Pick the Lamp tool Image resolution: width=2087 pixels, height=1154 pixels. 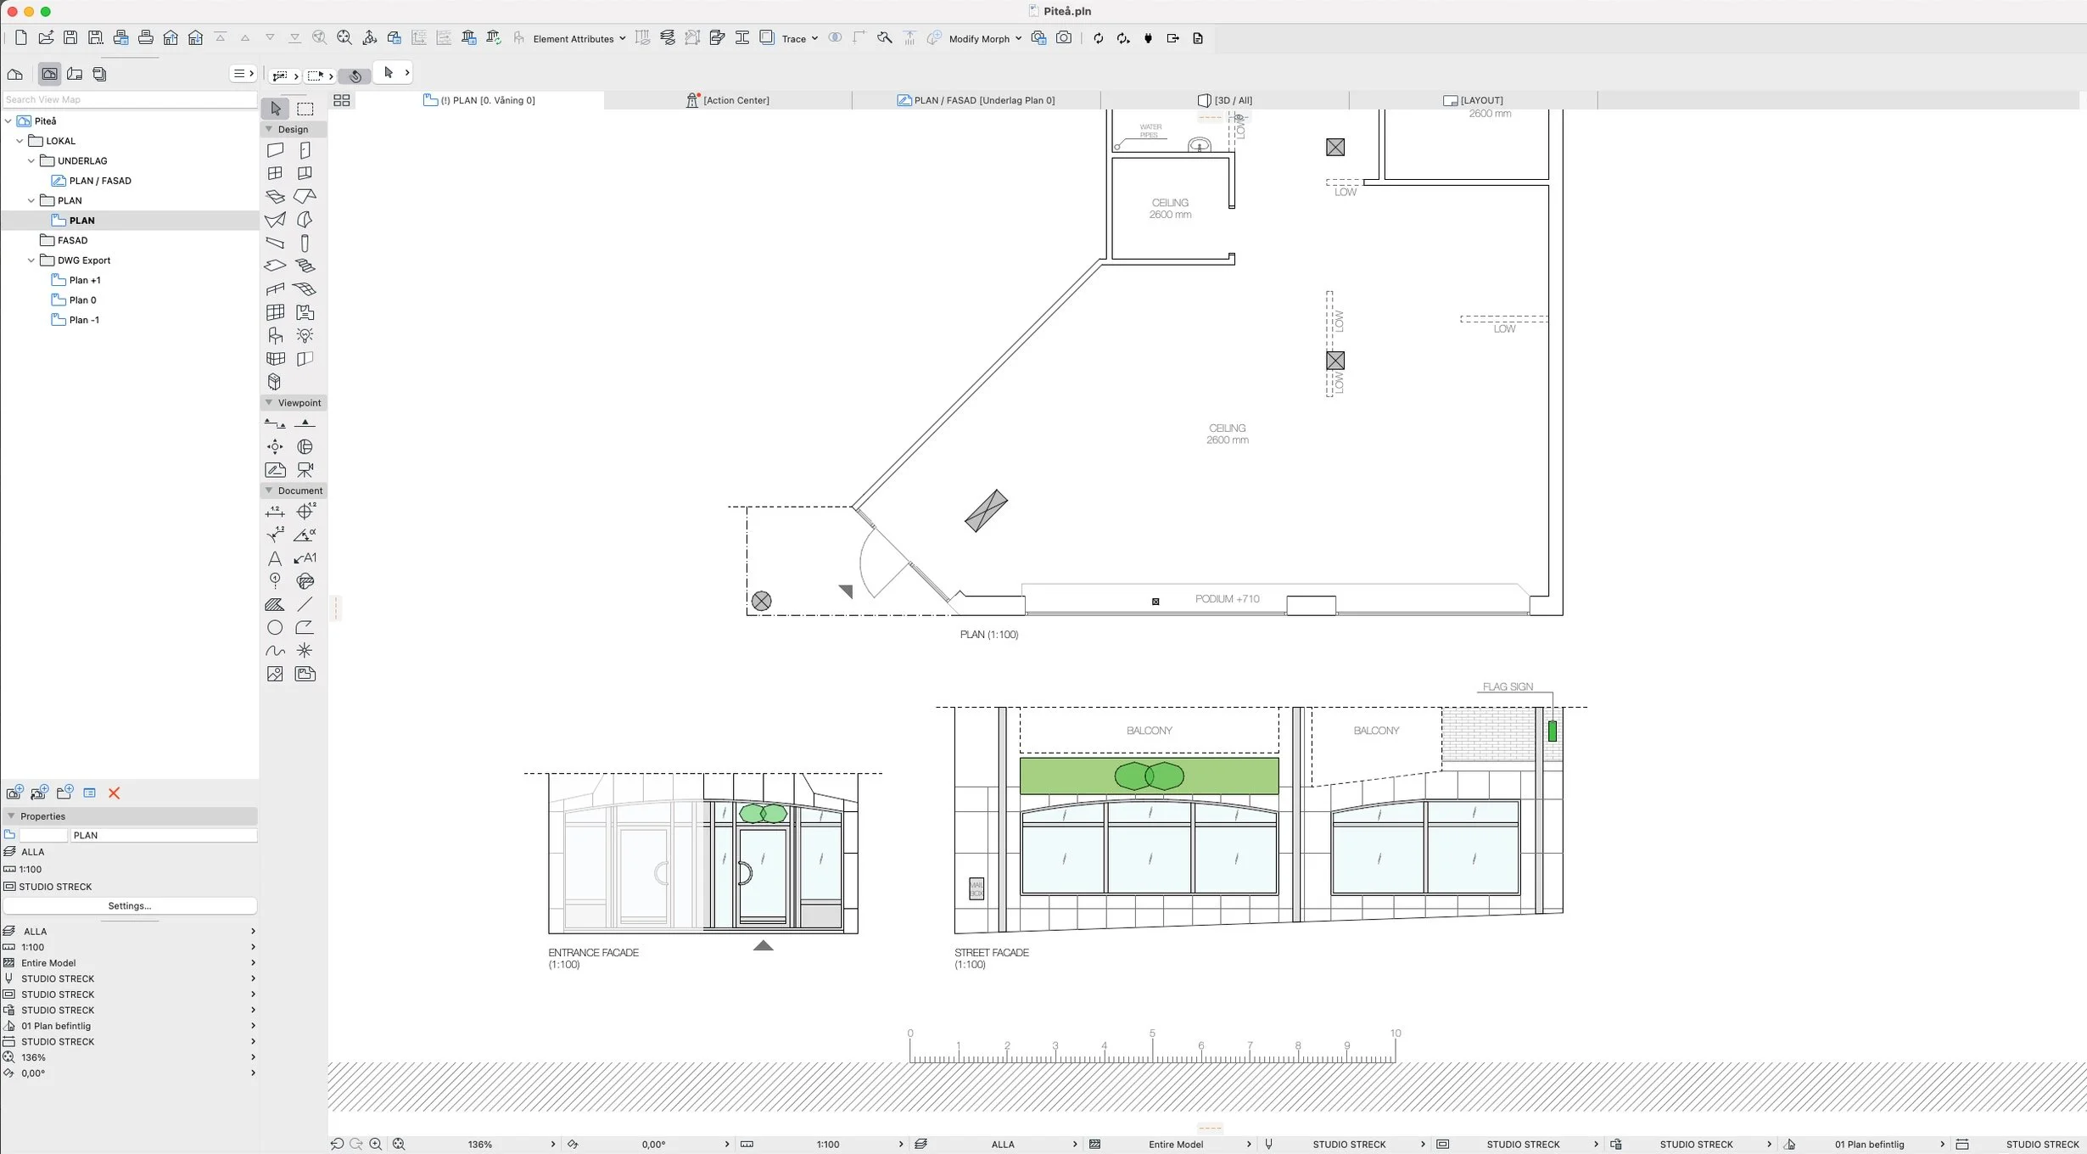pyautogui.click(x=305, y=336)
